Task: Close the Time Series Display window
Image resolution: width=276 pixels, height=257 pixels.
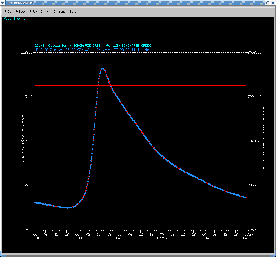Action: click(x=273, y=3)
